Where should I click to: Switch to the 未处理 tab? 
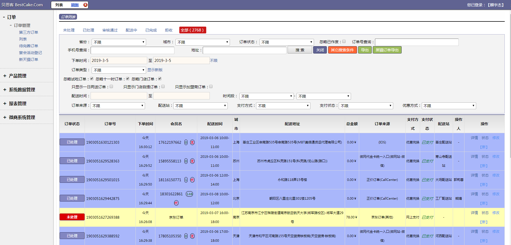click(x=69, y=30)
